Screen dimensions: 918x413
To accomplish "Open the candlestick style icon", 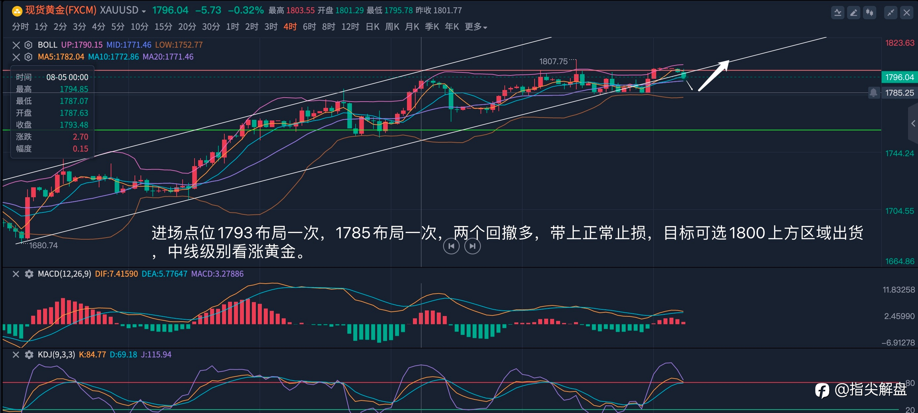I will (x=870, y=13).
